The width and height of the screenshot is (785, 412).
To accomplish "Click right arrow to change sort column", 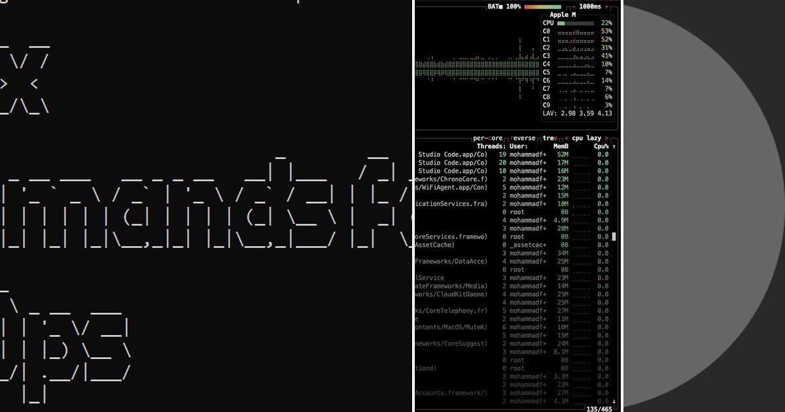I will click(x=606, y=138).
